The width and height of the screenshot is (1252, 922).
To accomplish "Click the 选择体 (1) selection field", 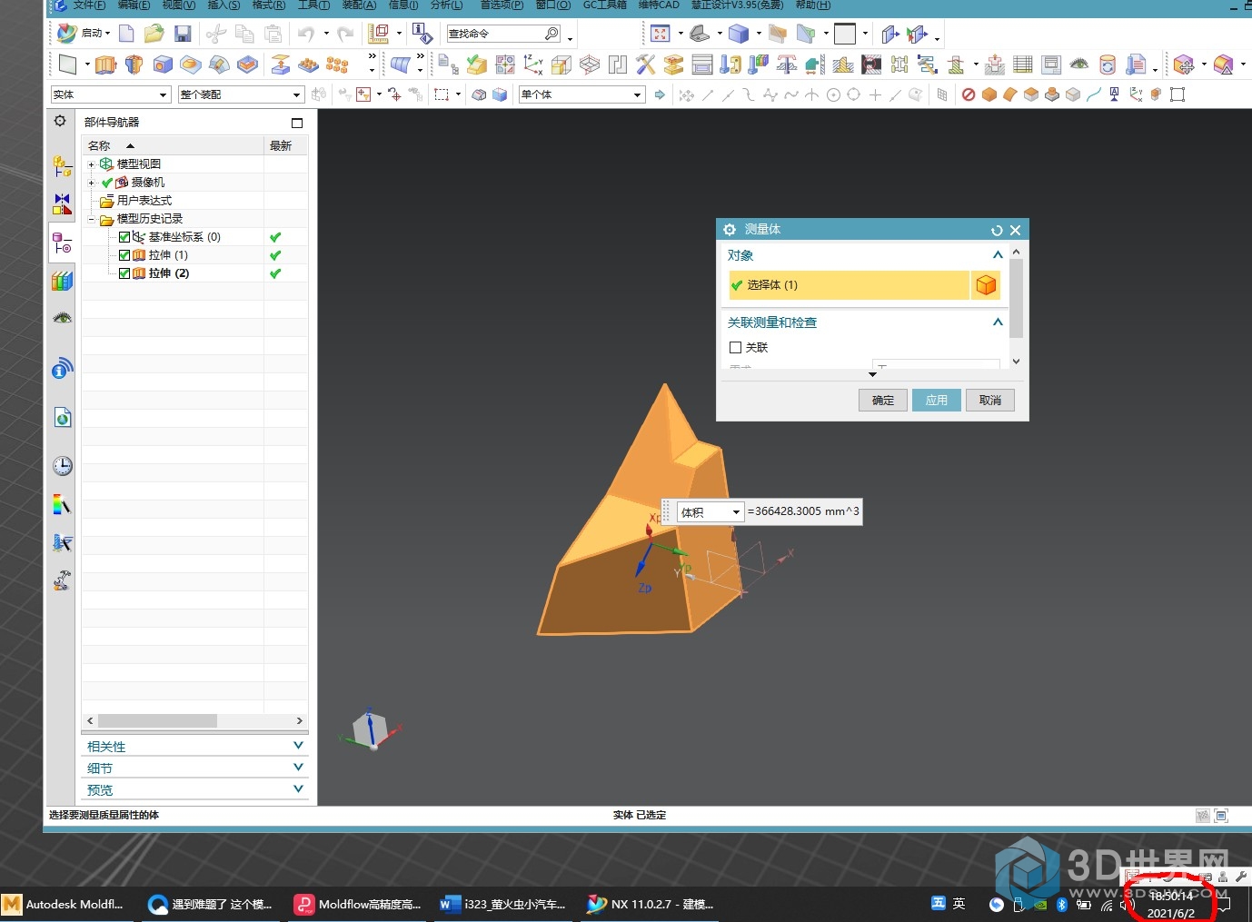I will click(849, 285).
